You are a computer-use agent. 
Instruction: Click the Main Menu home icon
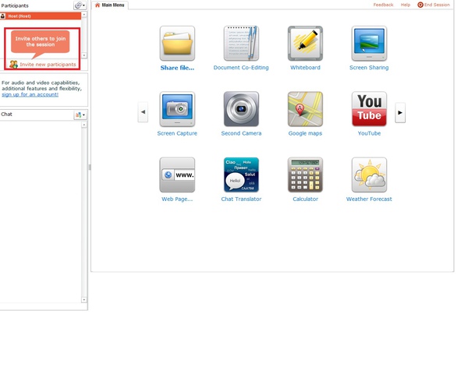97,5
